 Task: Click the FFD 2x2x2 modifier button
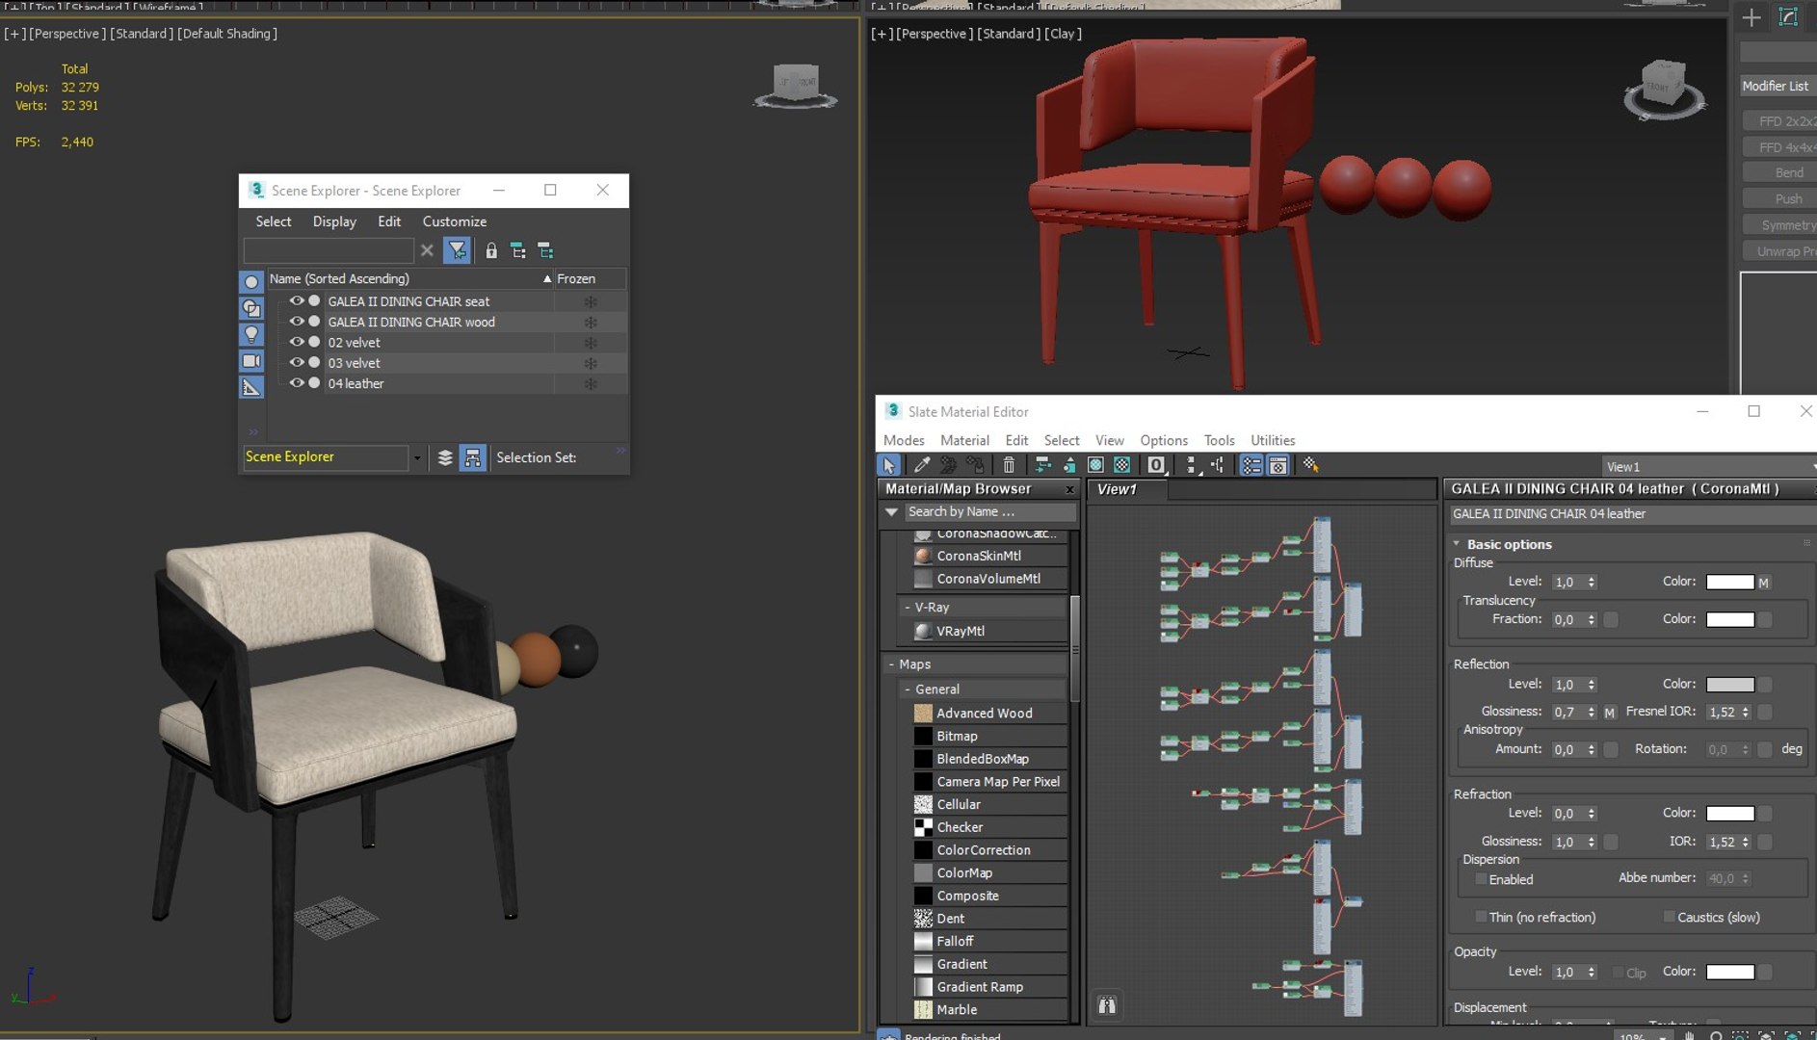click(x=1780, y=121)
